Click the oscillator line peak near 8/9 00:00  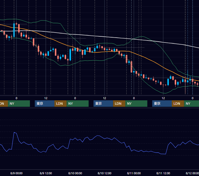(x=14, y=133)
